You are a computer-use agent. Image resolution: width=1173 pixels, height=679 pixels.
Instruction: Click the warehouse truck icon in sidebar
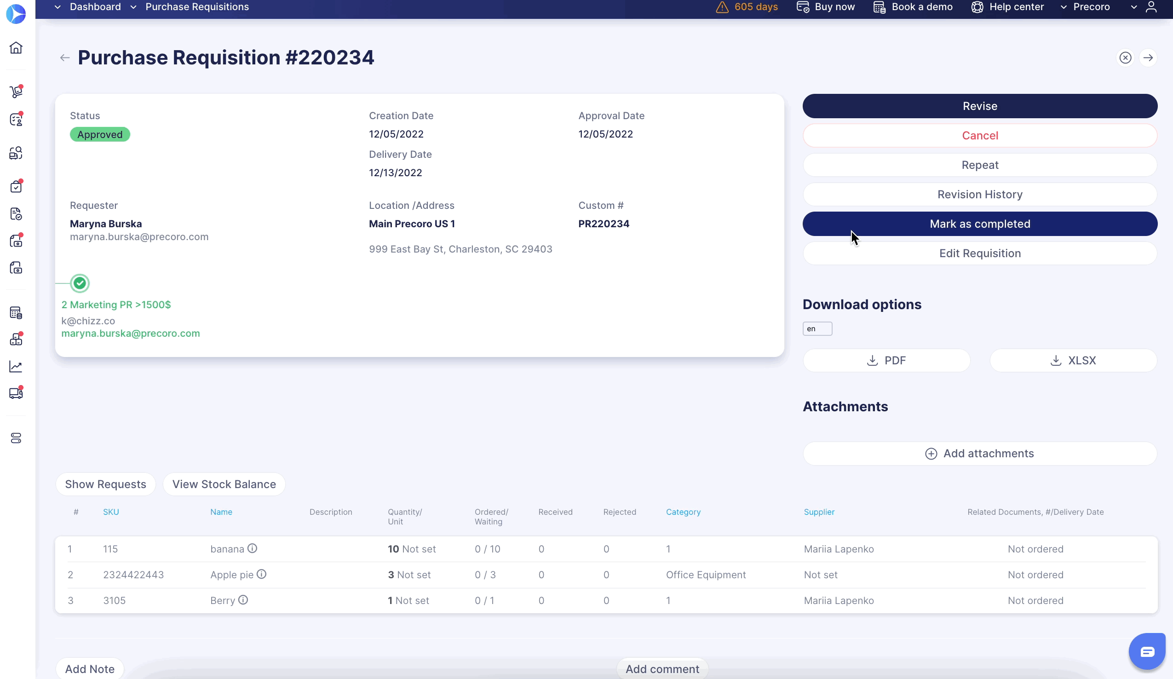pos(16,393)
